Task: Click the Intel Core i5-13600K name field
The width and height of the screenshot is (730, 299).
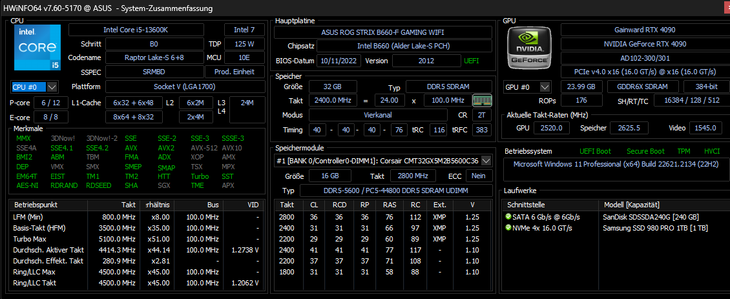Action: 136,30
